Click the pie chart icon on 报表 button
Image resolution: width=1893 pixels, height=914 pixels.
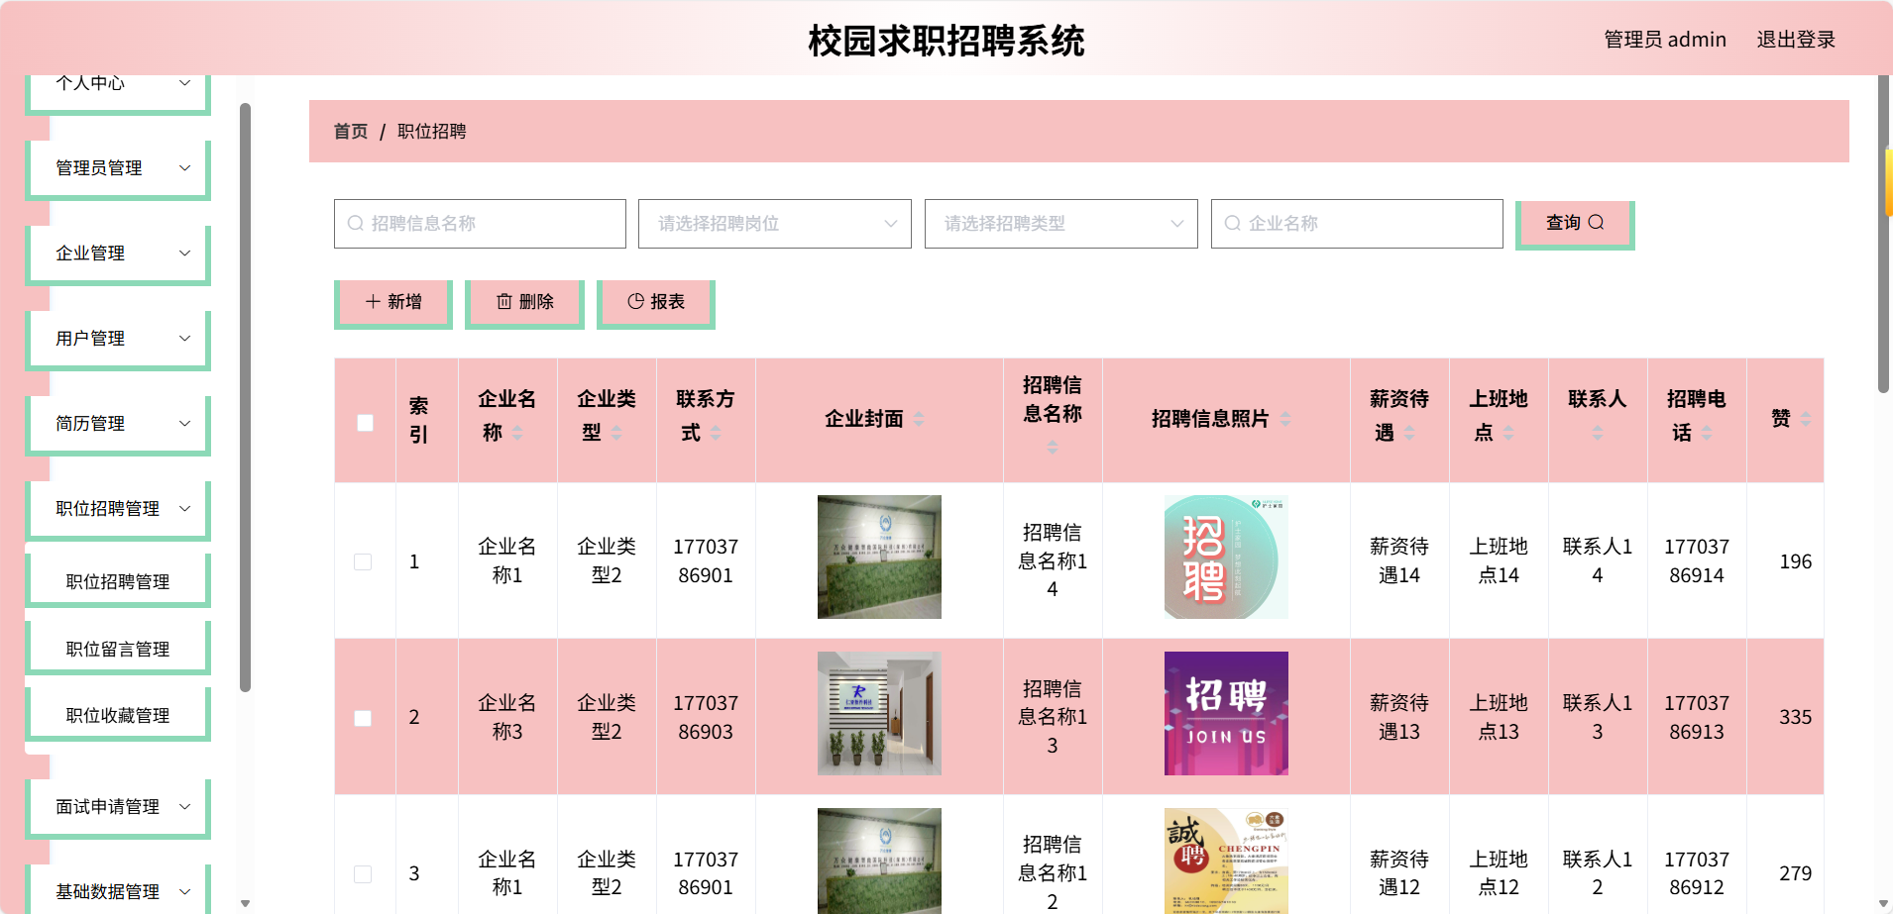(635, 301)
